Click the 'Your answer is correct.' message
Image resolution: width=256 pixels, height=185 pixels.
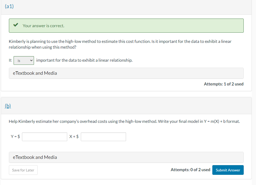point(43,26)
